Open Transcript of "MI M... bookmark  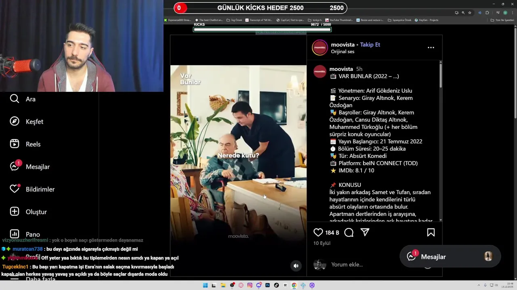pos(259,20)
